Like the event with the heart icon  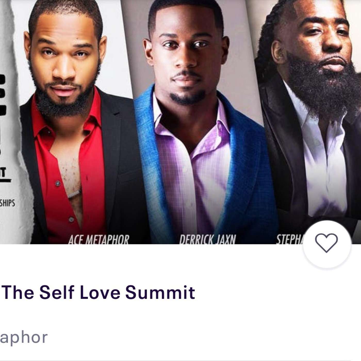(x=326, y=243)
